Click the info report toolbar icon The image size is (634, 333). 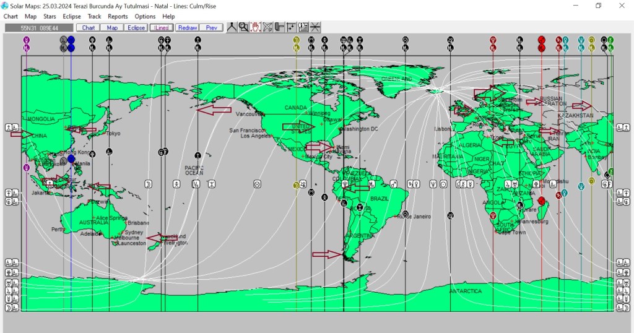pos(303,27)
